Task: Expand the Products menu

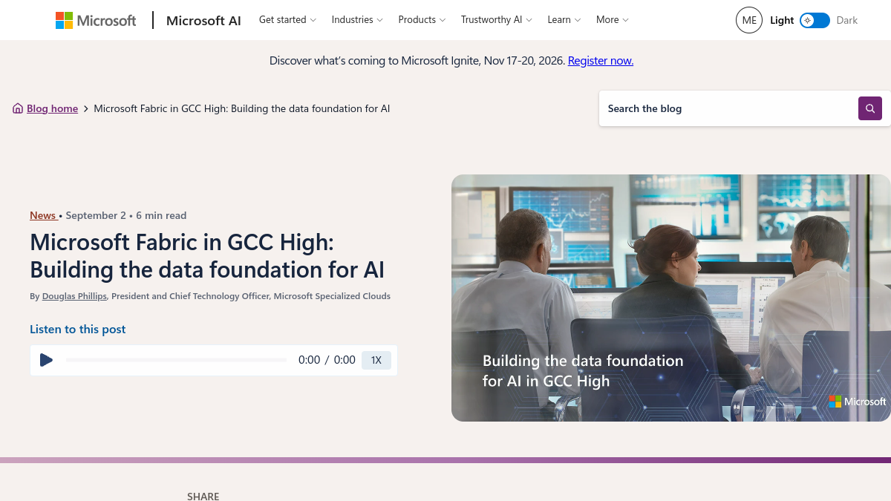Action: [422, 20]
